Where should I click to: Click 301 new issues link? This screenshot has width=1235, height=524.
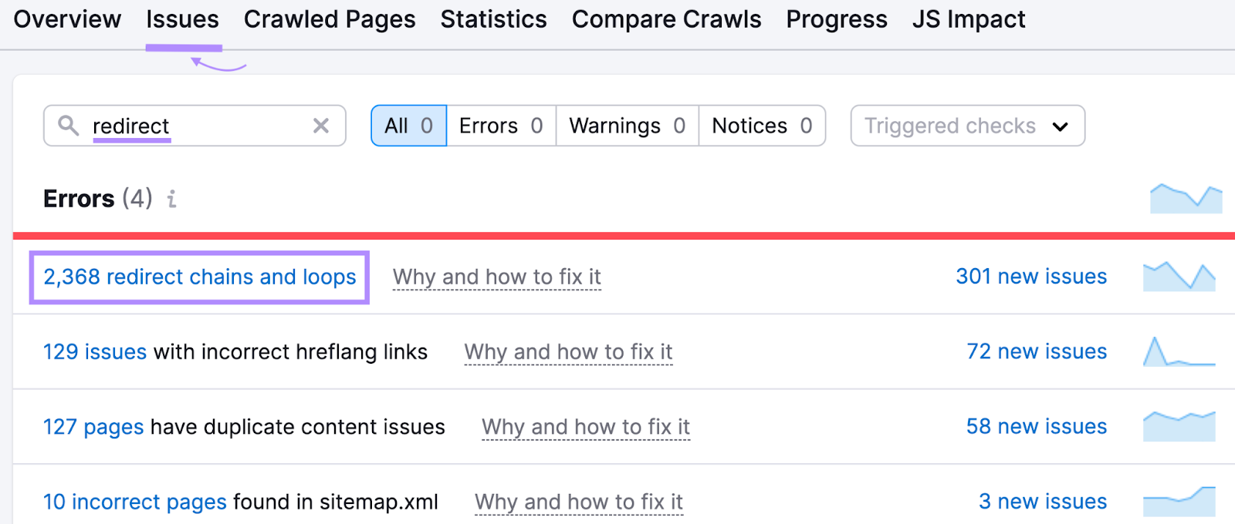(1031, 275)
